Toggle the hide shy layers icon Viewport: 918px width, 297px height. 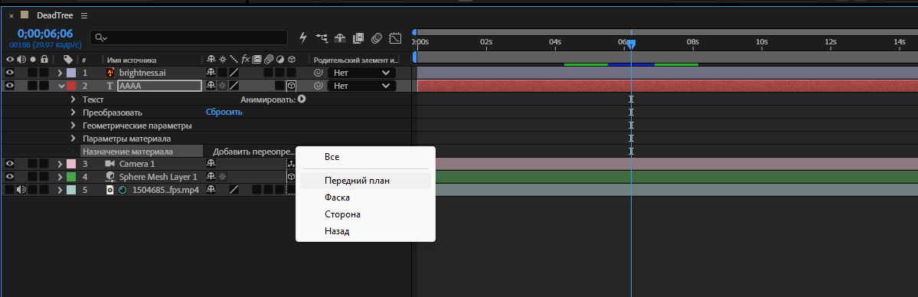(340, 38)
